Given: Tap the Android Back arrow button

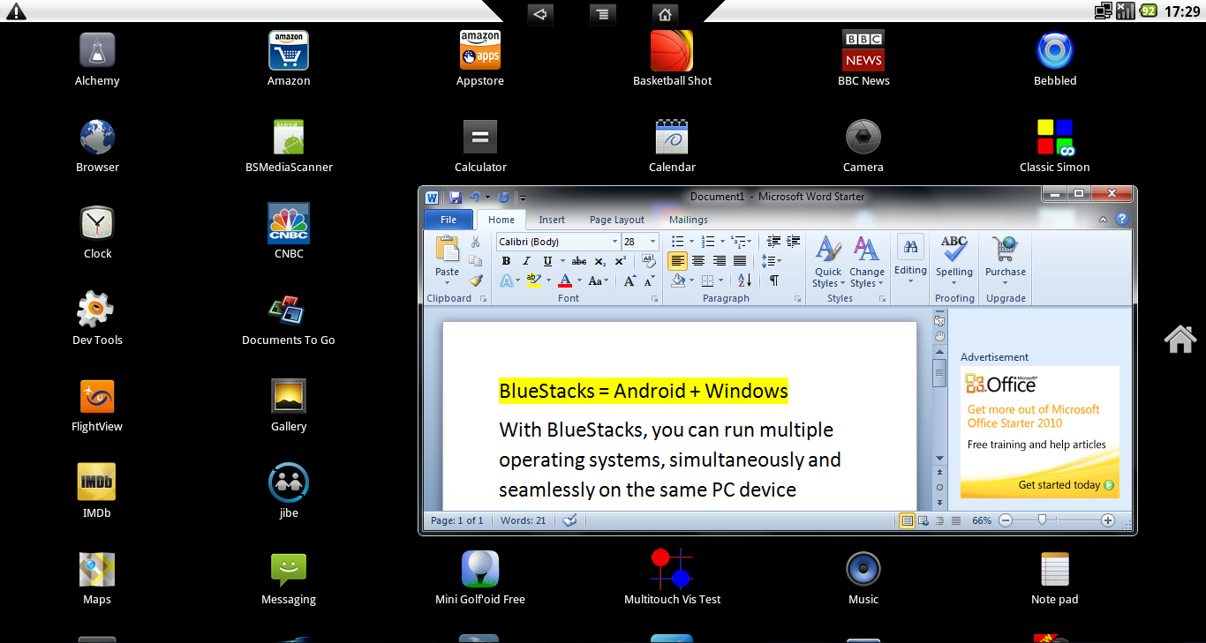Looking at the screenshot, I should click(540, 13).
